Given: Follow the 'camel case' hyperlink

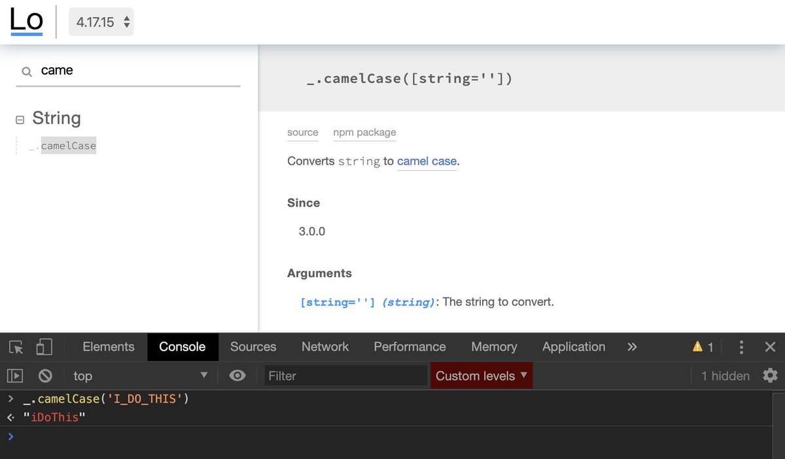Looking at the screenshot, I should coord(427,161).
